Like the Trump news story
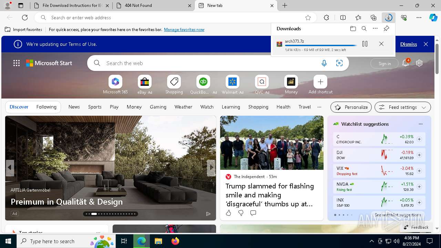441x248 pixels. [x=228, y=213]
